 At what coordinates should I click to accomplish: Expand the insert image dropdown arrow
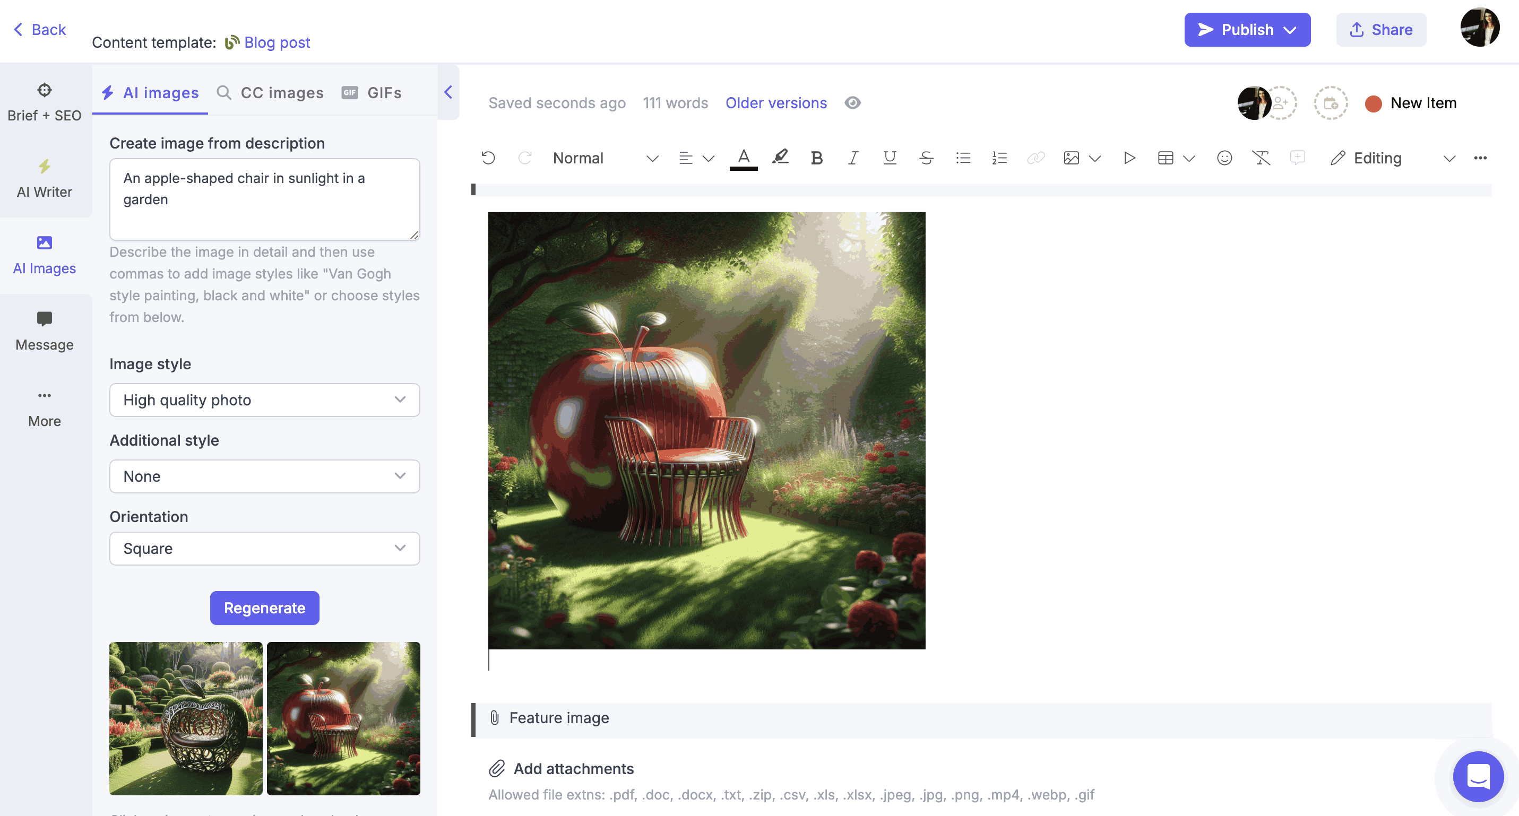click(x=1095, y=159)
